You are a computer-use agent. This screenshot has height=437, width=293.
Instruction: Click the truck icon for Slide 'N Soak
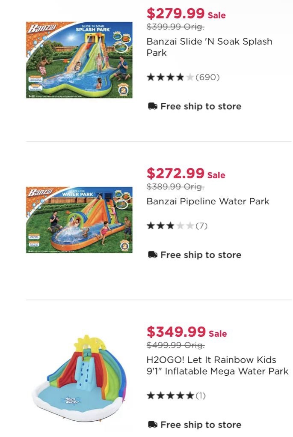click(152, 106)
